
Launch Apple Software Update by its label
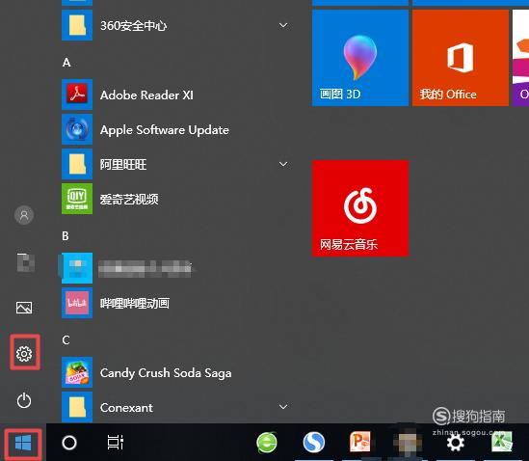pos(165,130)
